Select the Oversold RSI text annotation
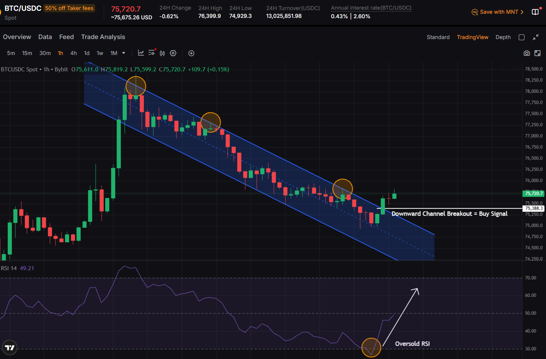This screenshot has width=546, height=359. coord(412,344)
